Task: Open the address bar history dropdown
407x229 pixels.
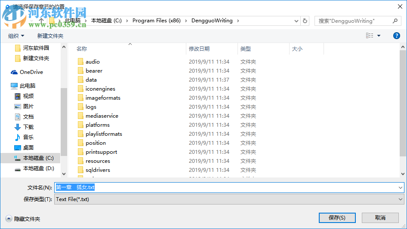Action: click(296, 21)
